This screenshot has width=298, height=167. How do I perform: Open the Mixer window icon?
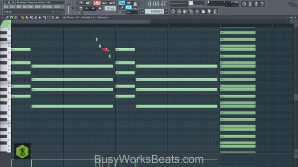pos(197,12)
